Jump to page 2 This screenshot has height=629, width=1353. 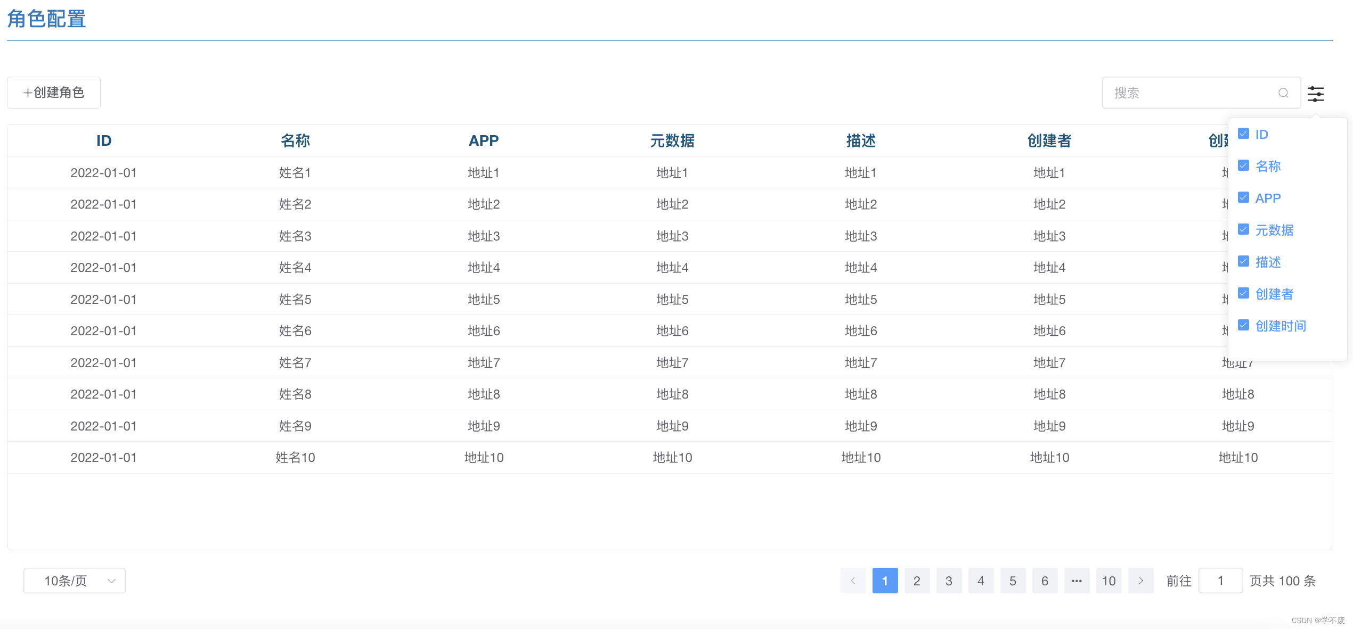[917, 581]
